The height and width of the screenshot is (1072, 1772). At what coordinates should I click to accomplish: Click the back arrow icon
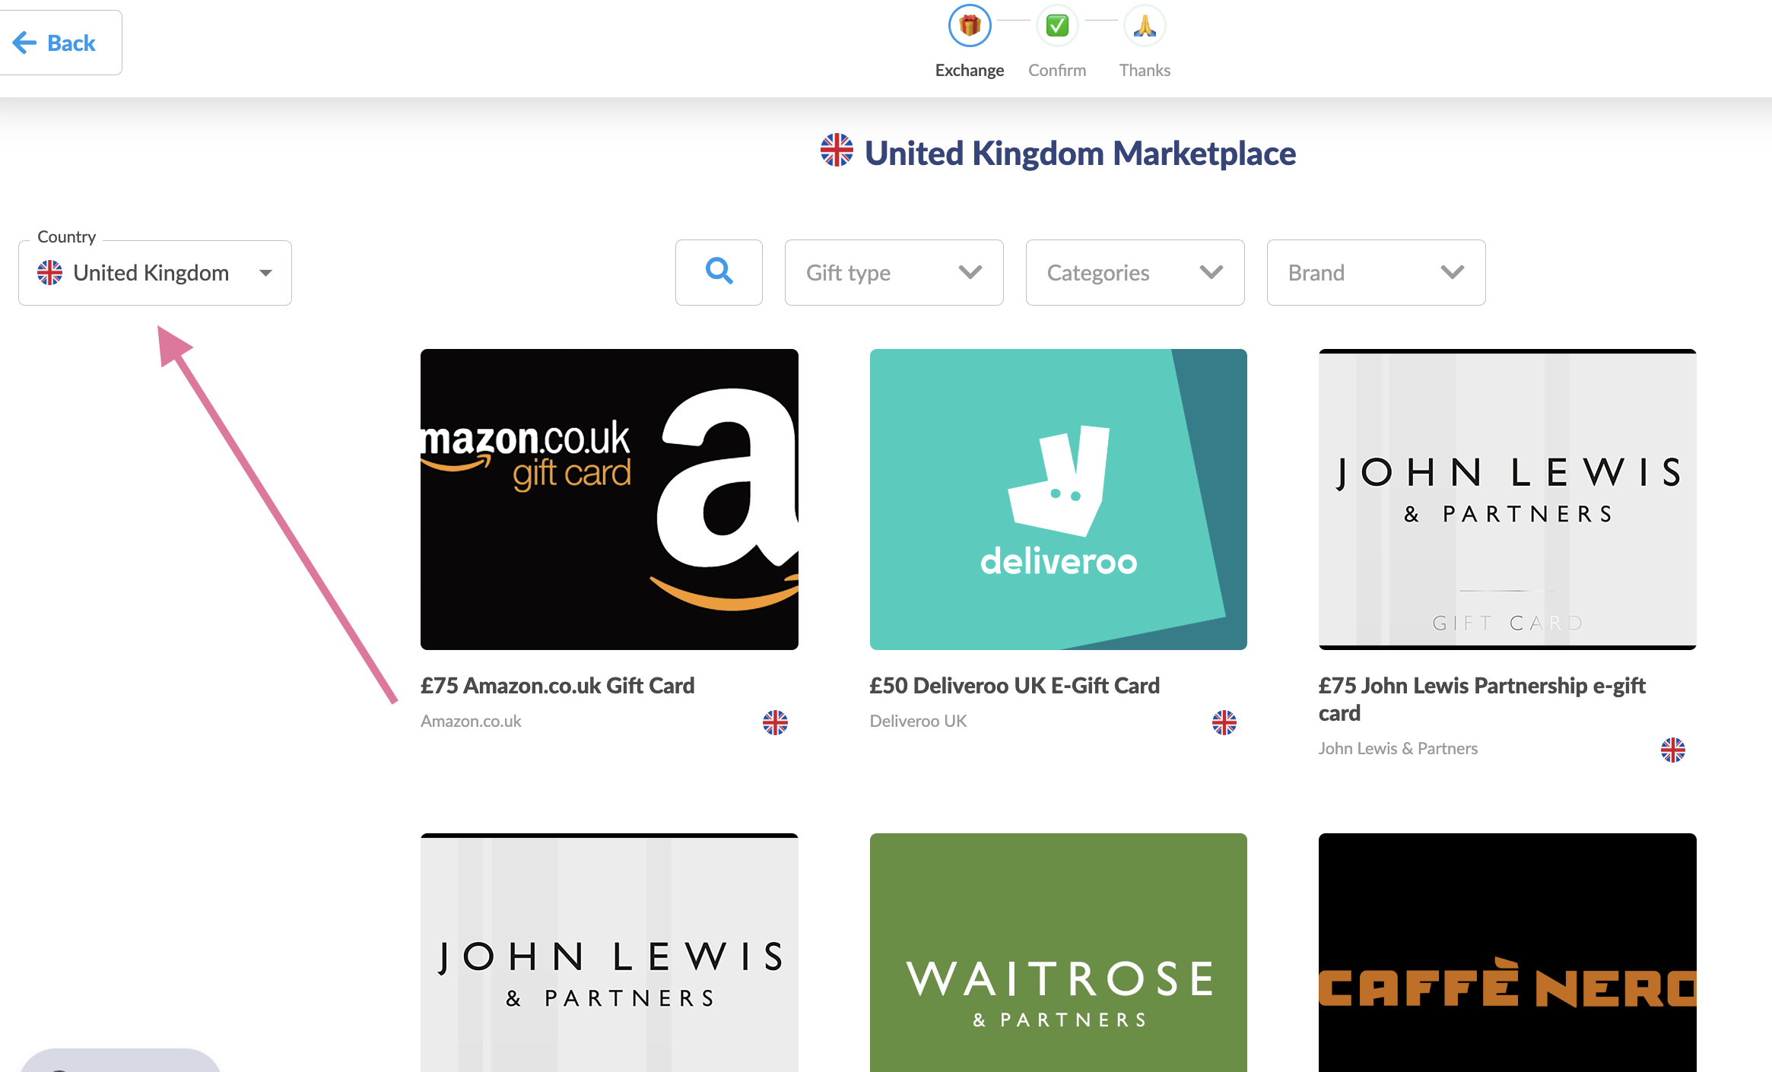coord(24,43)
